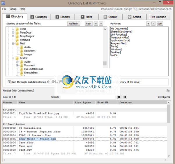Select the Test folder icon
175x164 pixels.
[17, 43]
